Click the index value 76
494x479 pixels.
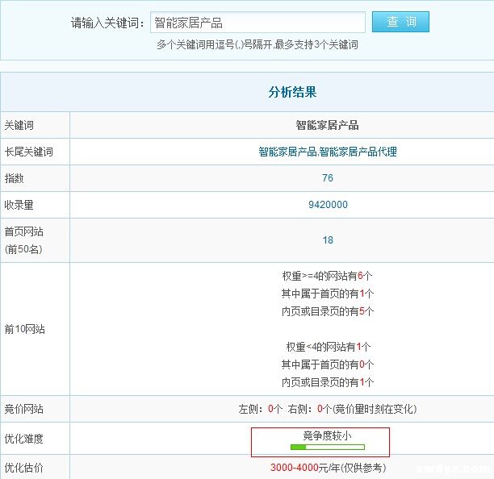point(328,178)
